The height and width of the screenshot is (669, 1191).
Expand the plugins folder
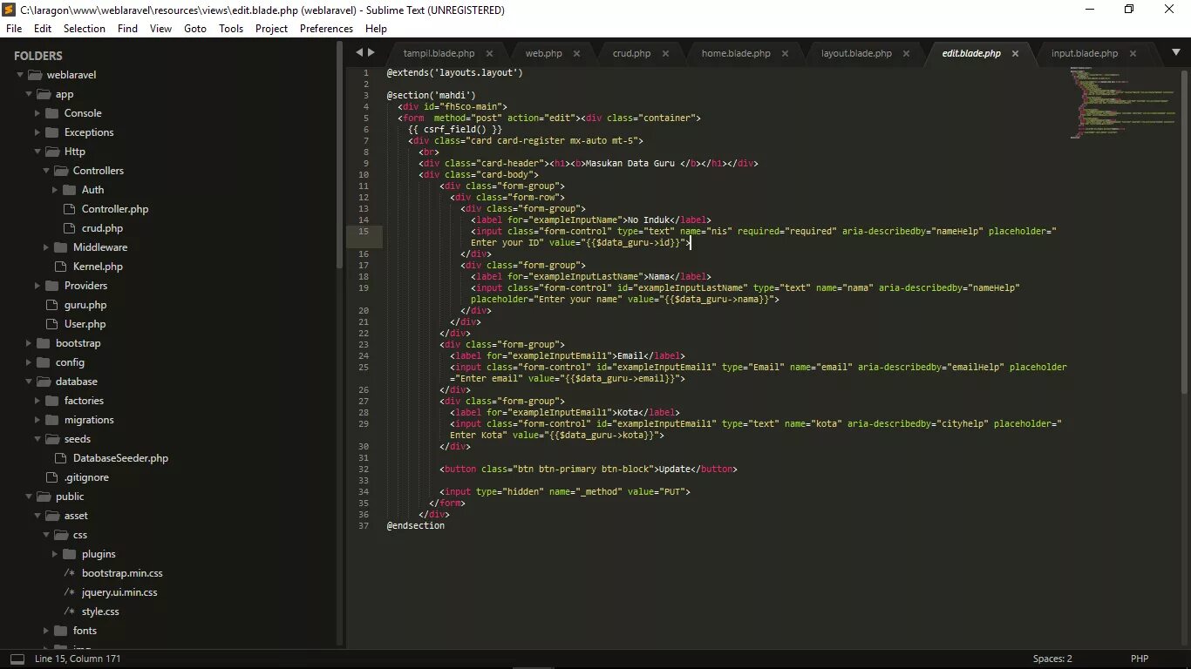(55, 554)
